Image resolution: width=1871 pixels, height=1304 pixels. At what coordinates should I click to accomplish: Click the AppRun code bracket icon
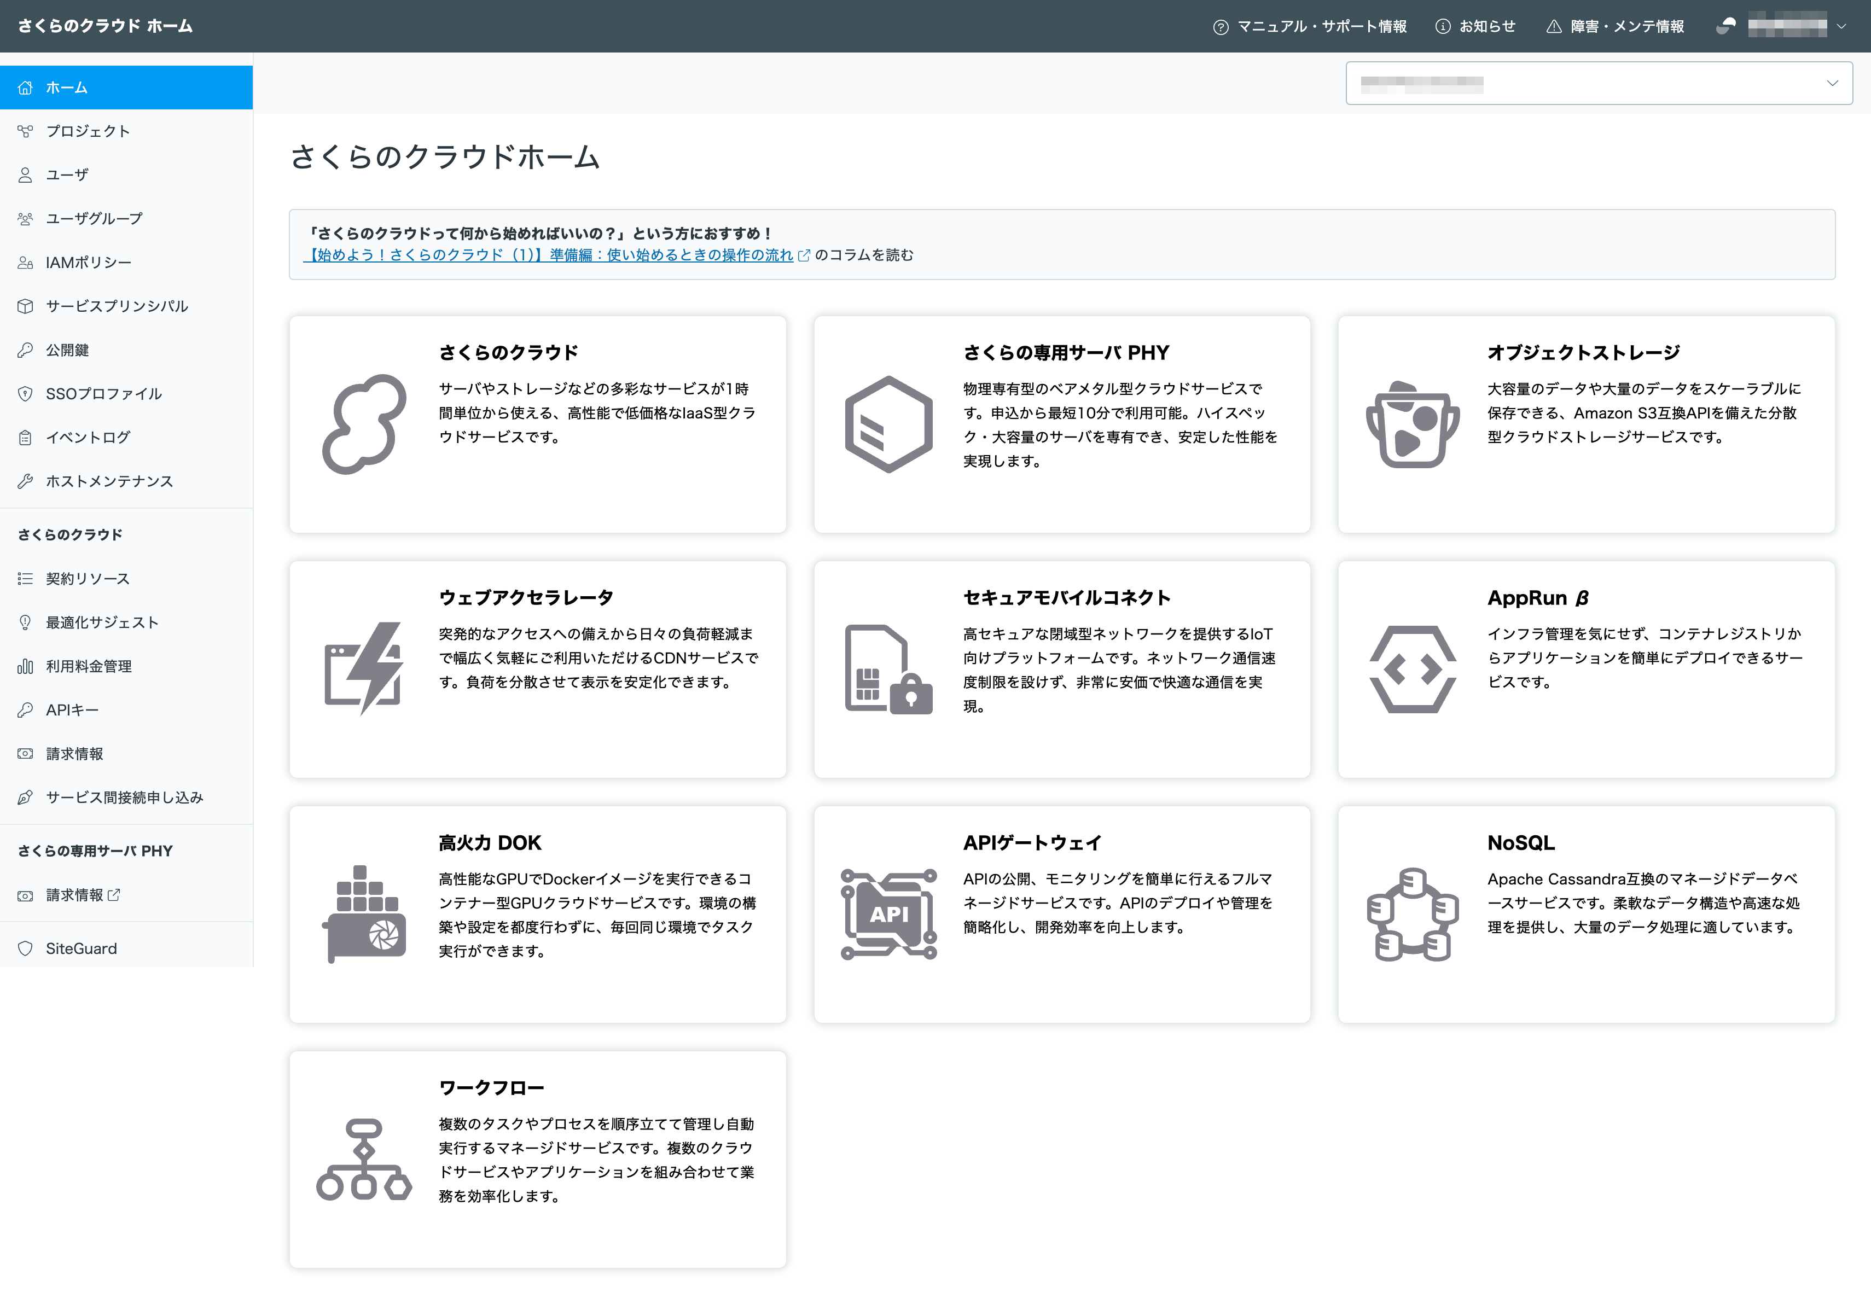click(x=1412, y=669)
